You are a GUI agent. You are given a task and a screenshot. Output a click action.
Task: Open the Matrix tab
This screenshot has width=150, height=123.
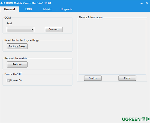47,9
